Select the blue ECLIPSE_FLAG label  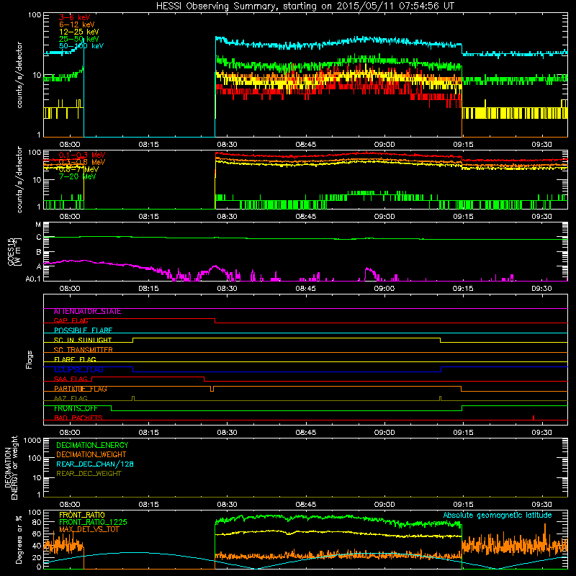(78, 369)
